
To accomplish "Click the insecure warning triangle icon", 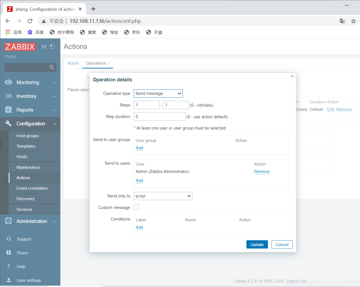I will click(x=44, y=21).
